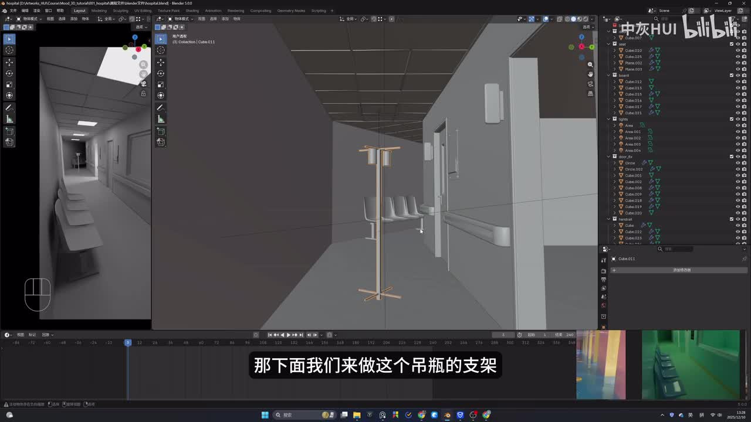
Task: Open 添加 menu in main viewport header
Action: [x=225, y=19]
